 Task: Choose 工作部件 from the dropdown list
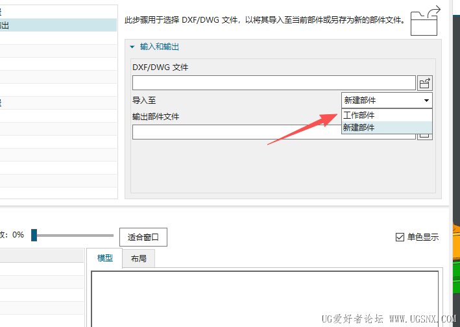[387, 115]
